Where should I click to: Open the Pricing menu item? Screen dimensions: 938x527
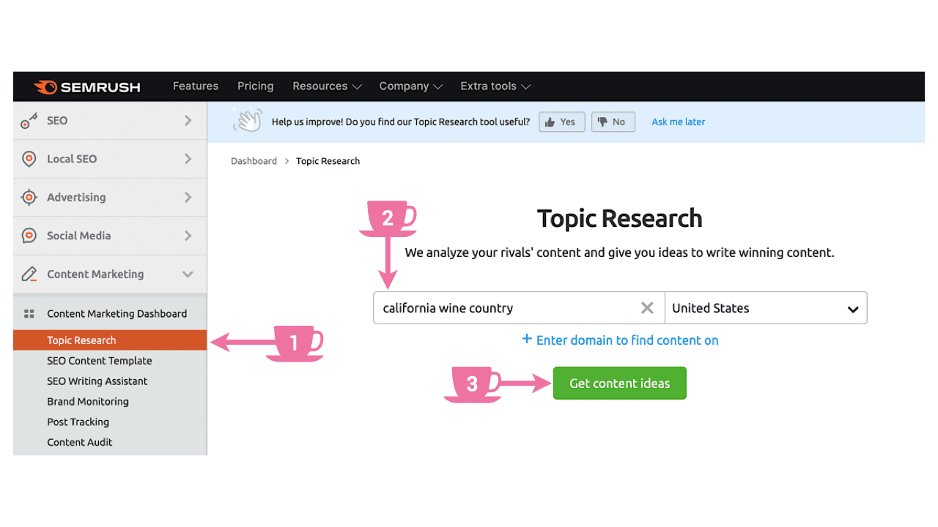pyautogui.click(x=255, y=86)
